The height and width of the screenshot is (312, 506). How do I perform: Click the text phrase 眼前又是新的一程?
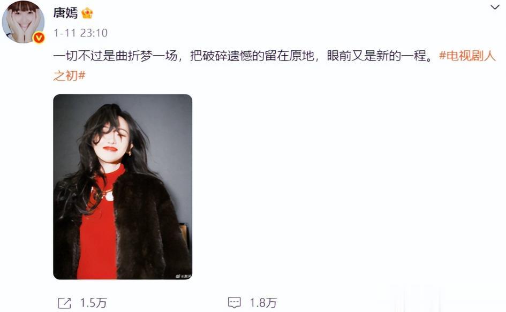(x=376, y=56)
